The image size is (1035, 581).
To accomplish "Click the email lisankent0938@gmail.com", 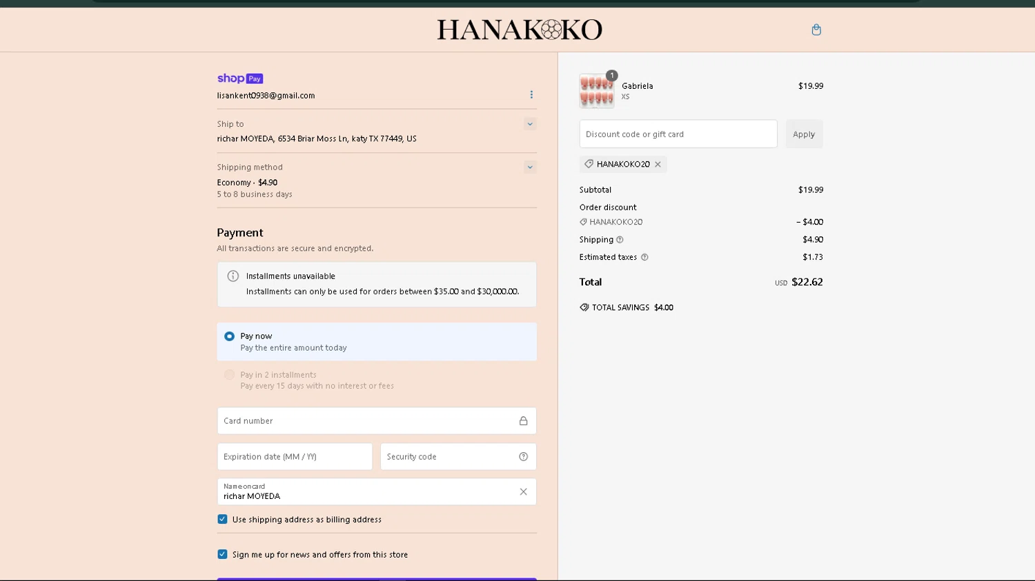I will tap(266, 96).
